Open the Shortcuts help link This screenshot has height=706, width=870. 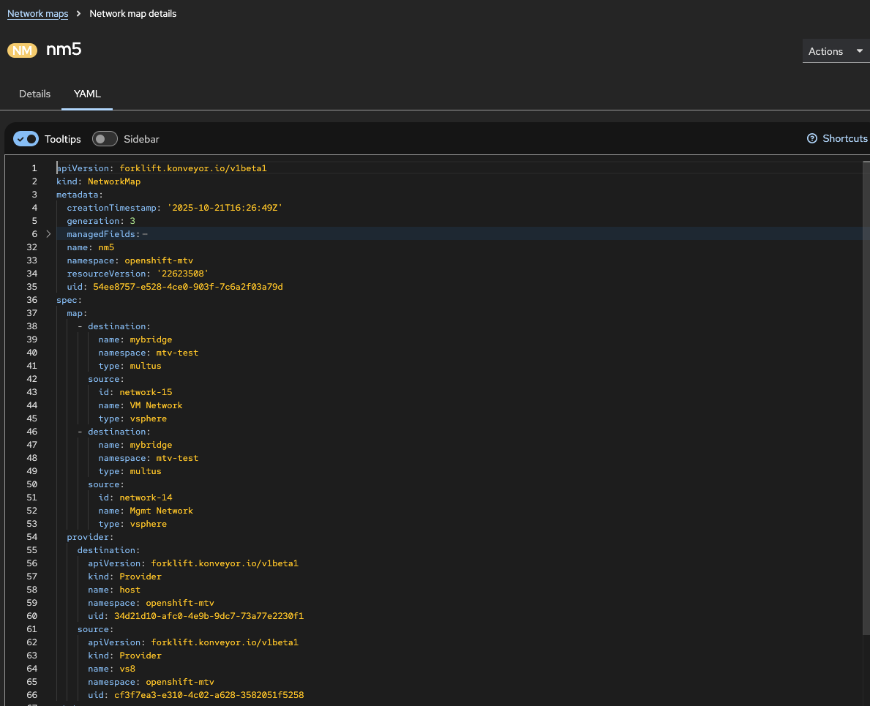(844, 139)
